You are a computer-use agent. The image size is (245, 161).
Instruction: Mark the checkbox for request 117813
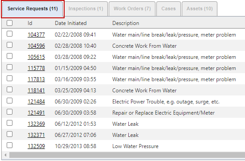pos(9,78)
